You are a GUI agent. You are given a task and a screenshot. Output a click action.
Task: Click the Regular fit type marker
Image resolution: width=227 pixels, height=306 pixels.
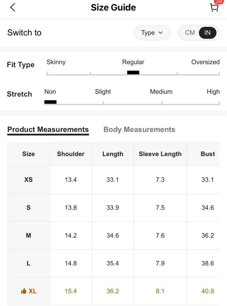click(133, 73)
